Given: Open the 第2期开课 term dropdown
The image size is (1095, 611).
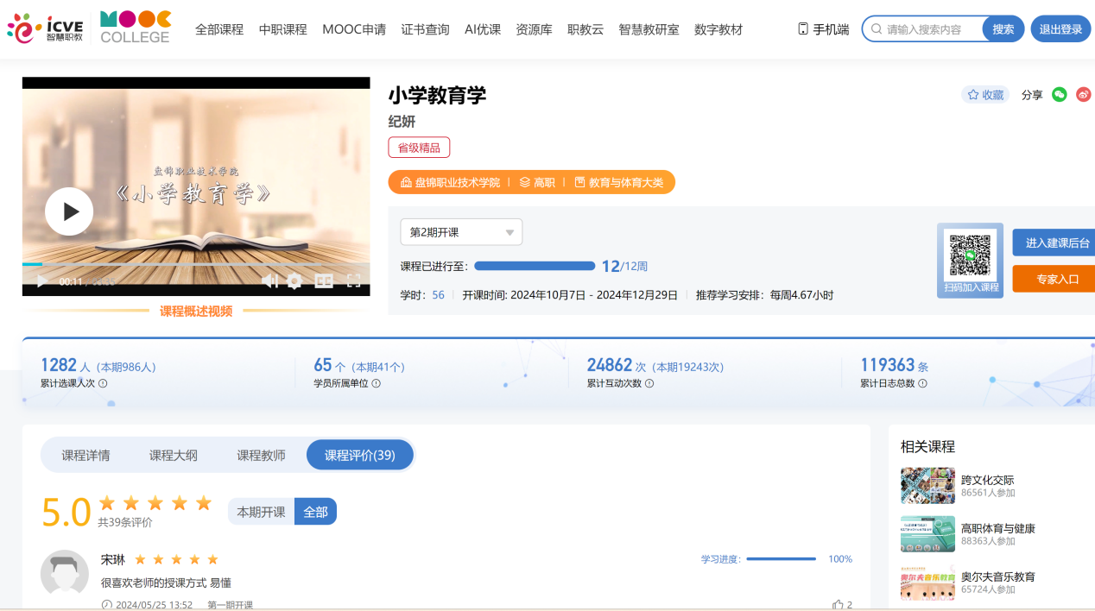Looking at the screenshot, I should pyautogui.click(x=461, y=232).
